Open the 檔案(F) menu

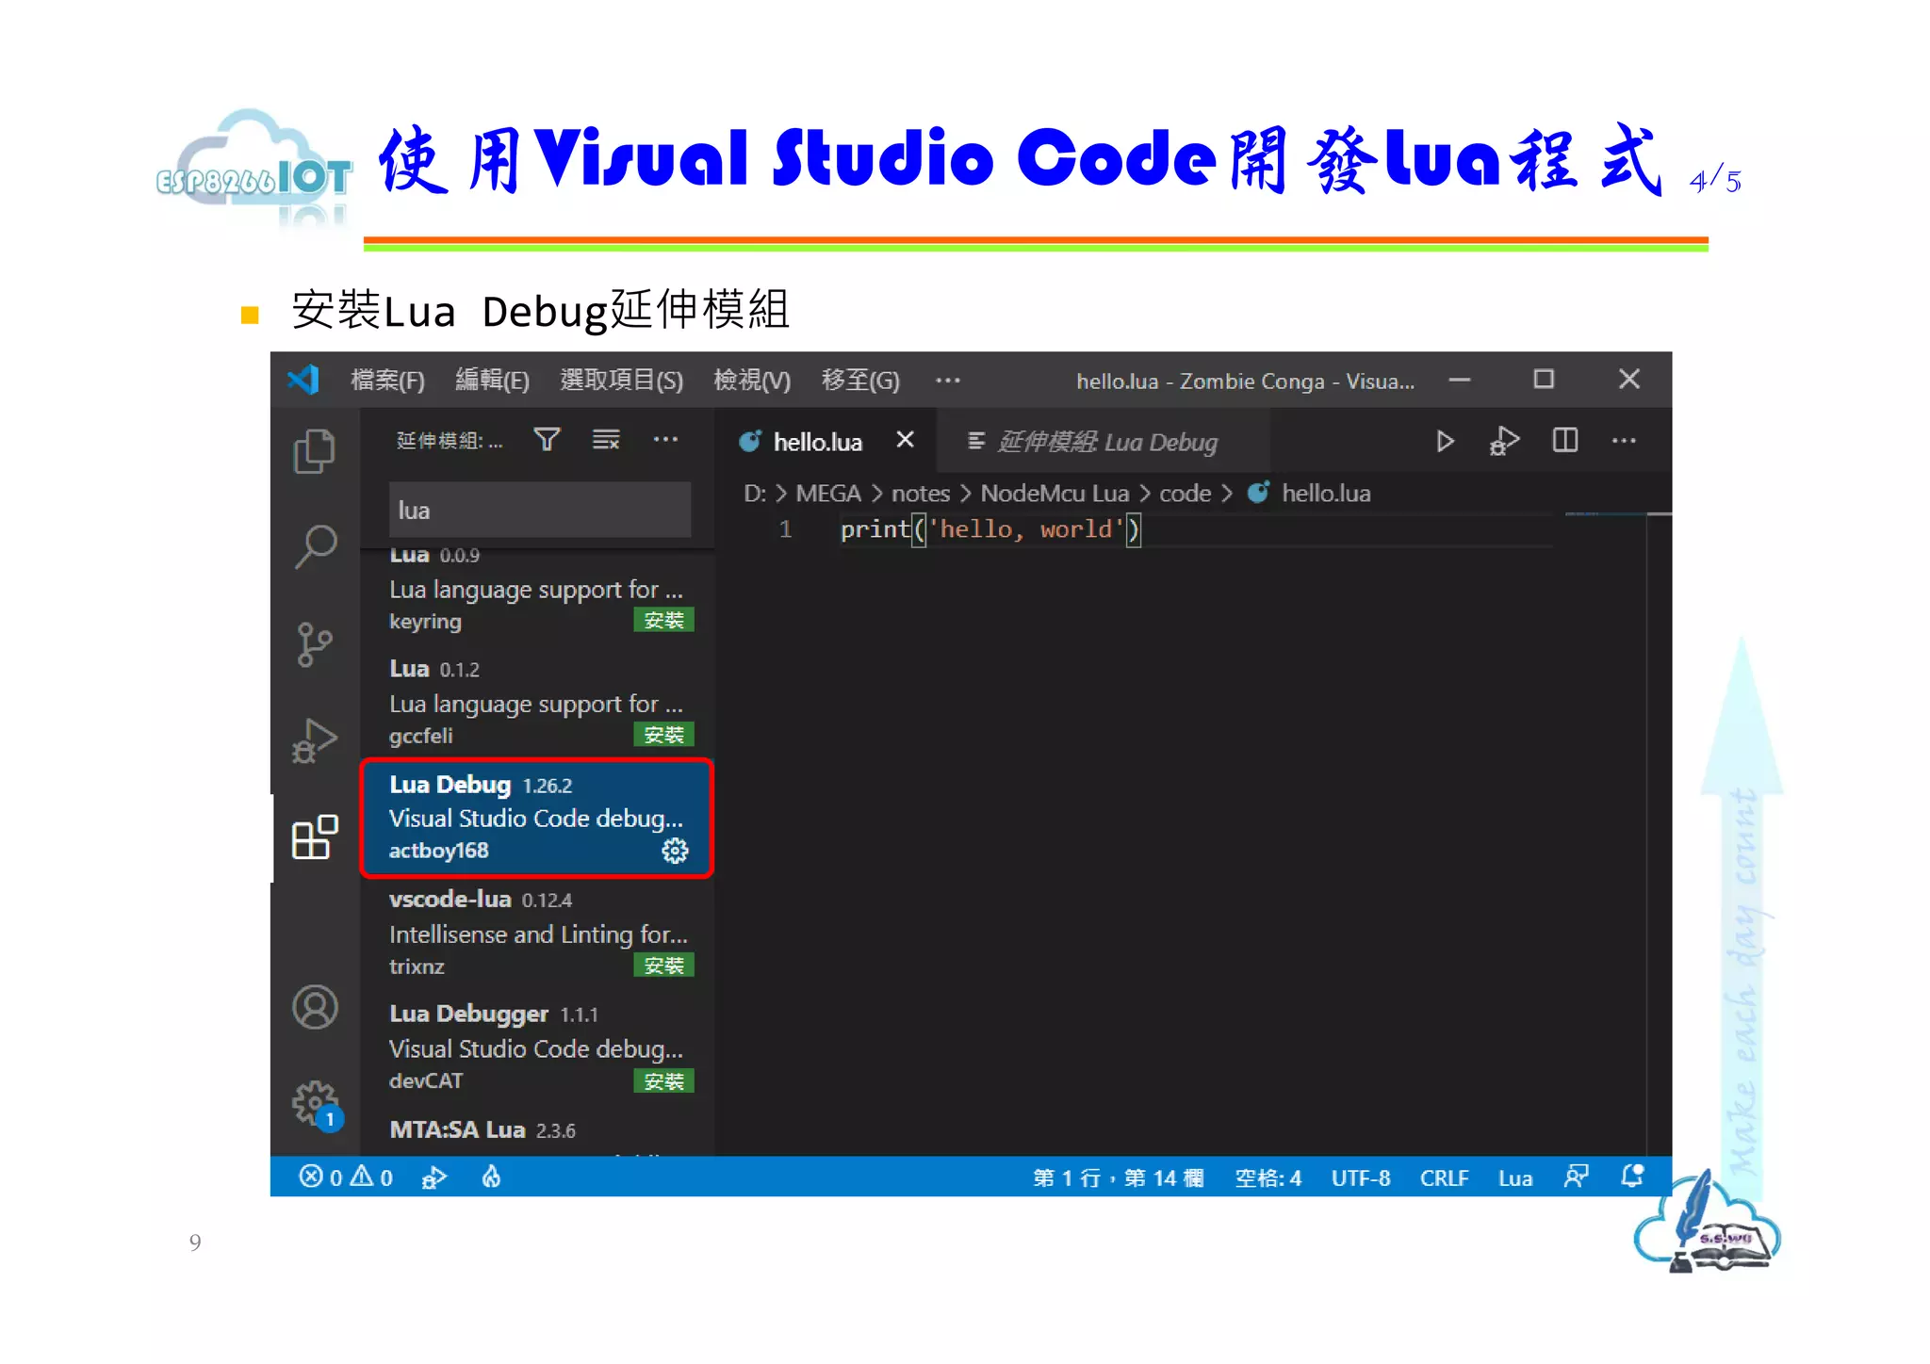tap(387, 381)
